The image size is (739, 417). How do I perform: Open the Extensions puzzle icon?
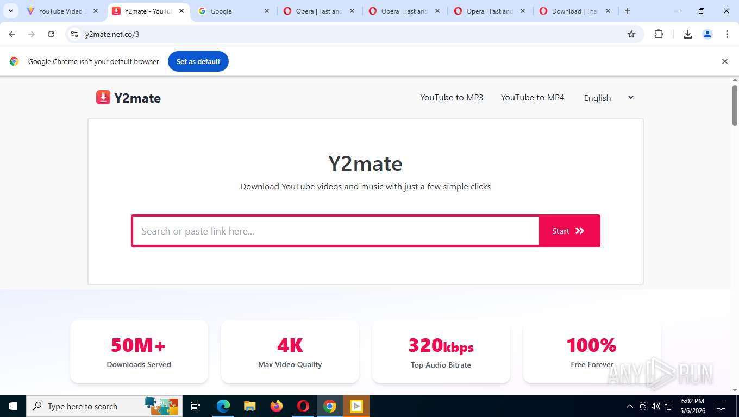pos(659,34)
